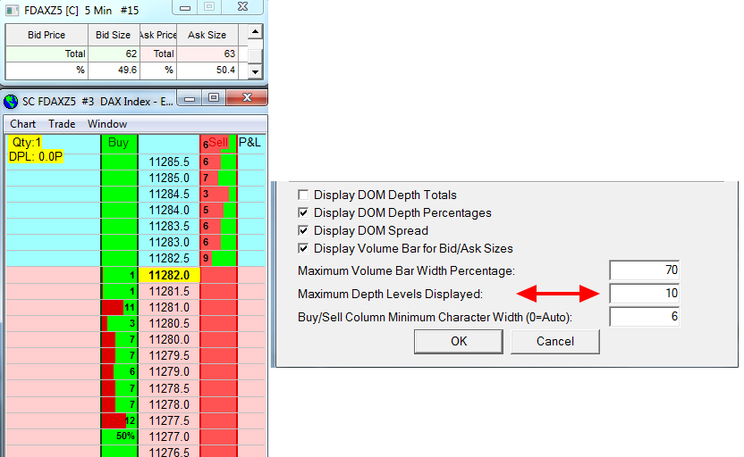Screen dimensions: 744x457
Task: Click the price 11279.5 row
Action: point(169,355)
